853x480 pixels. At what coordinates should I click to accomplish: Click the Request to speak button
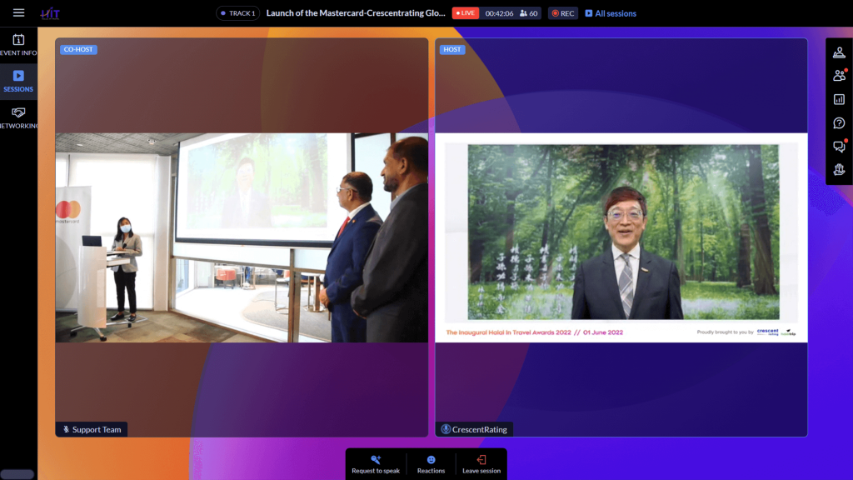tap(376, 464)
